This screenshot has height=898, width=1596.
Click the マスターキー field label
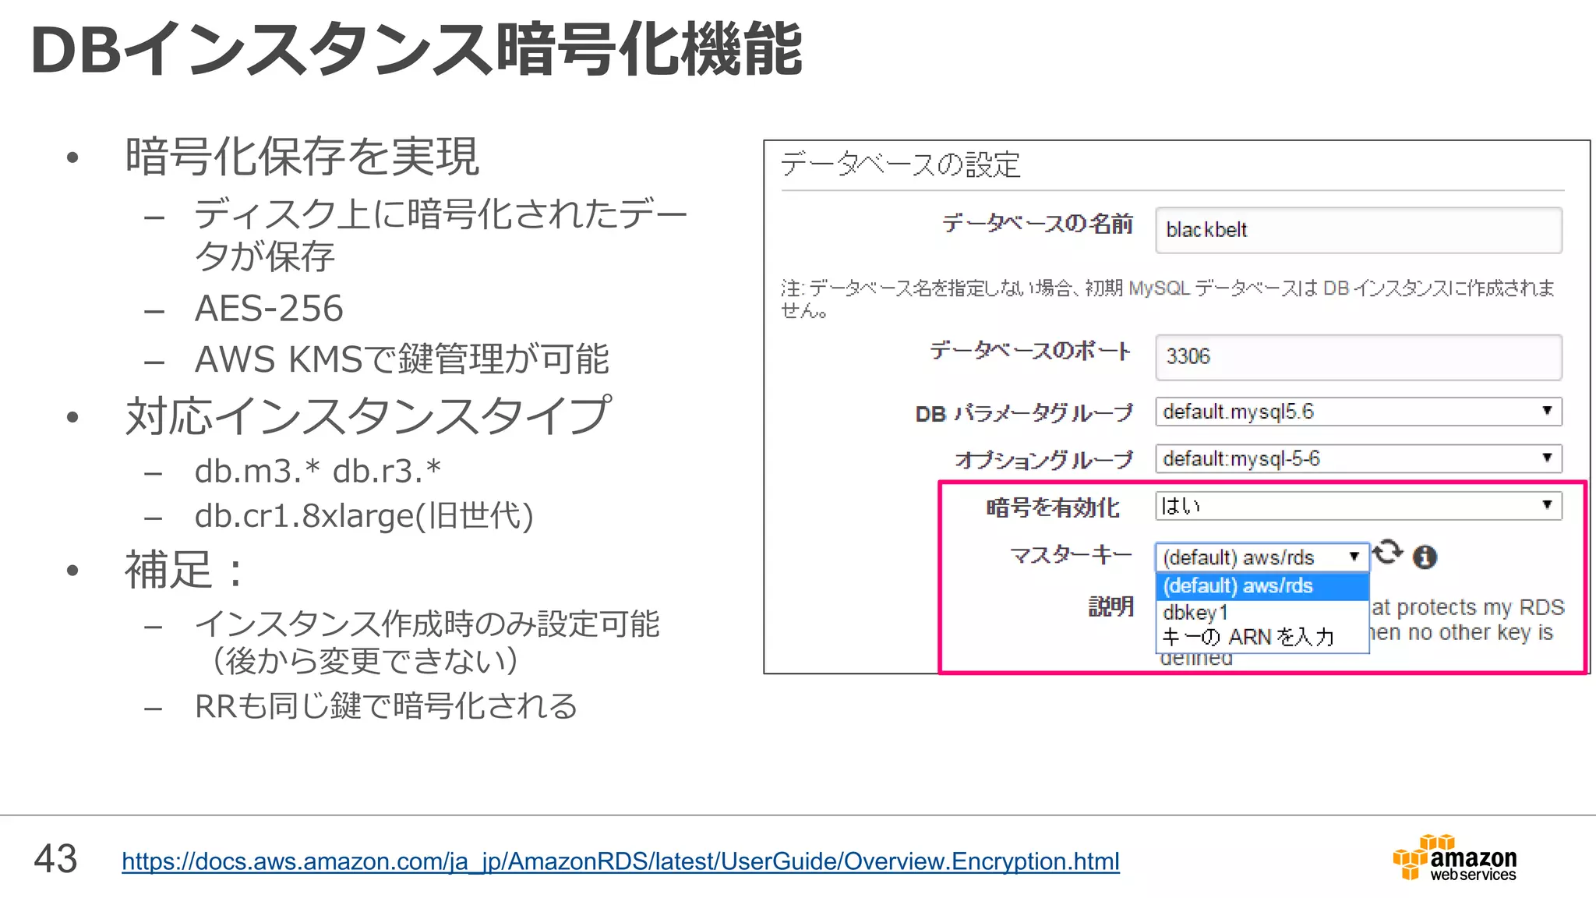1071,555
